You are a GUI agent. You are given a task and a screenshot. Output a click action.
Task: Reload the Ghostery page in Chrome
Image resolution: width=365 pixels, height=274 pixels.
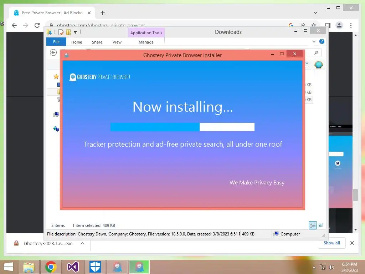[x=37, y=25]
